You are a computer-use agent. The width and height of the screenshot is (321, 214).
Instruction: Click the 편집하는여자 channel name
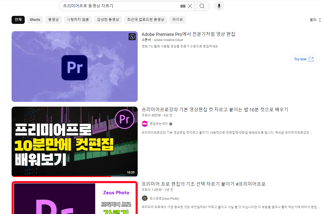pyautogui.click(x=159, y=124)
